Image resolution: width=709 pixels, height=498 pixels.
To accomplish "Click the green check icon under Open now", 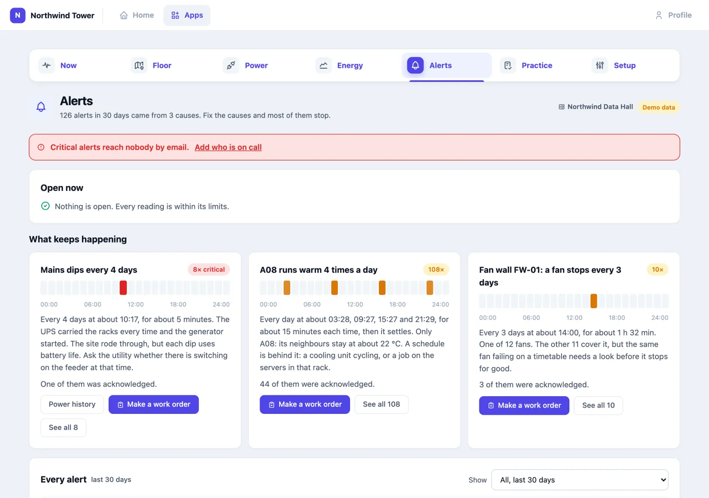I will 45,206.
